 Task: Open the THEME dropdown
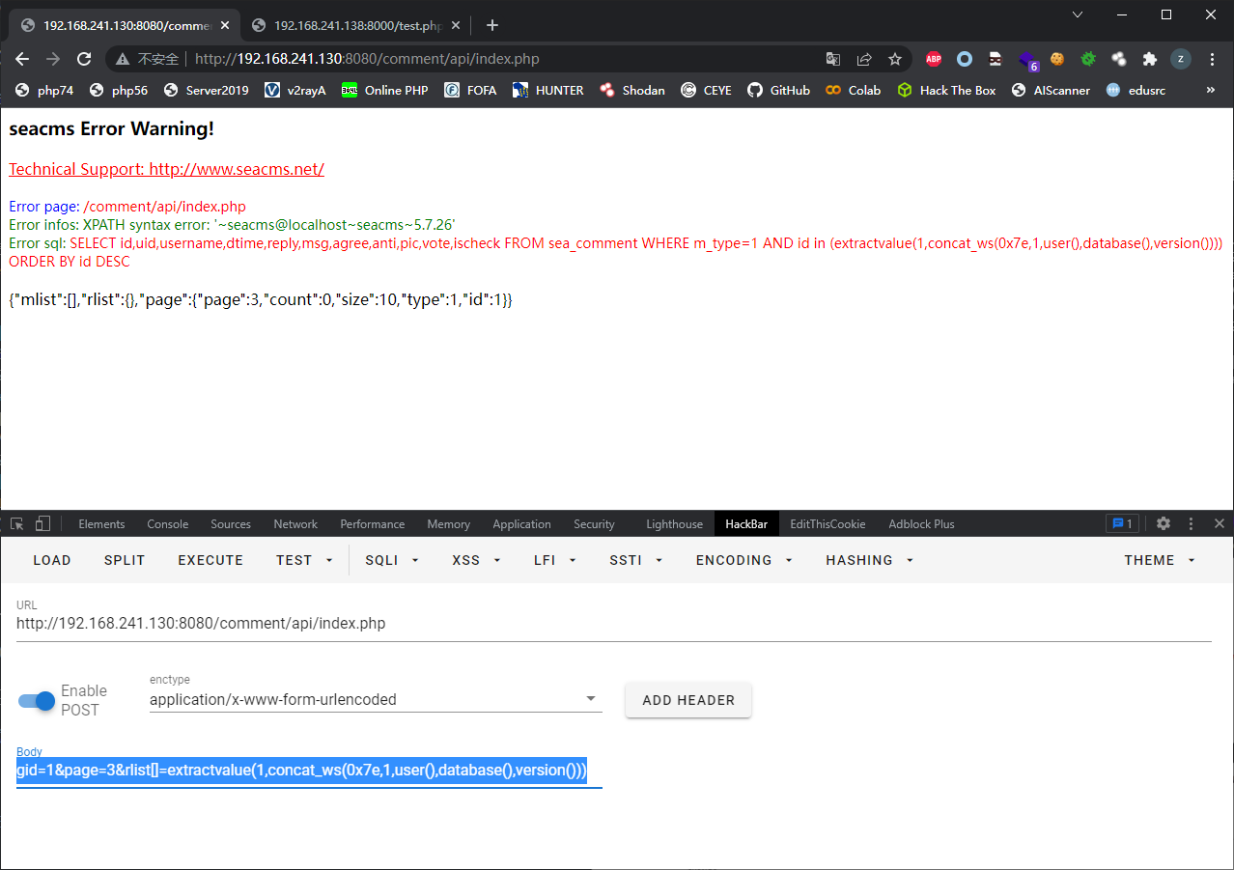click(x=1160, y=560)
